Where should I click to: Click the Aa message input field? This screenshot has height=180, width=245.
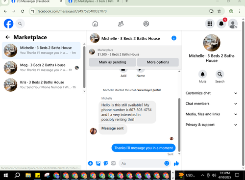point(142,163)
